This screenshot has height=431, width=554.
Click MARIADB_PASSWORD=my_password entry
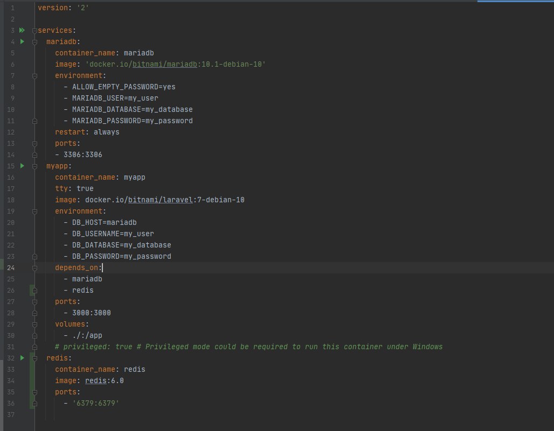133,121
